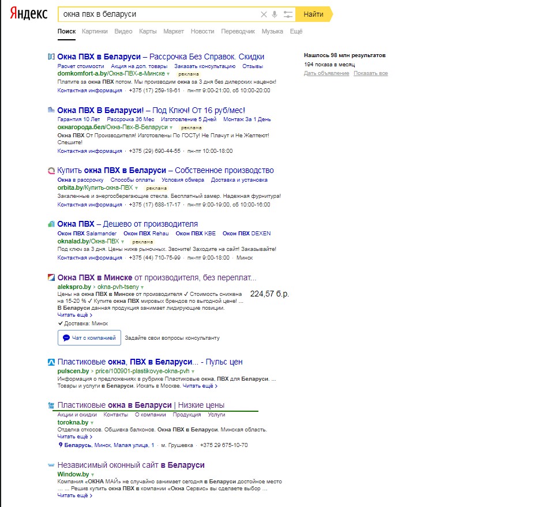Open Контактная информация for orbita.by ad
The image size is (548, 507).
(90, 204)
